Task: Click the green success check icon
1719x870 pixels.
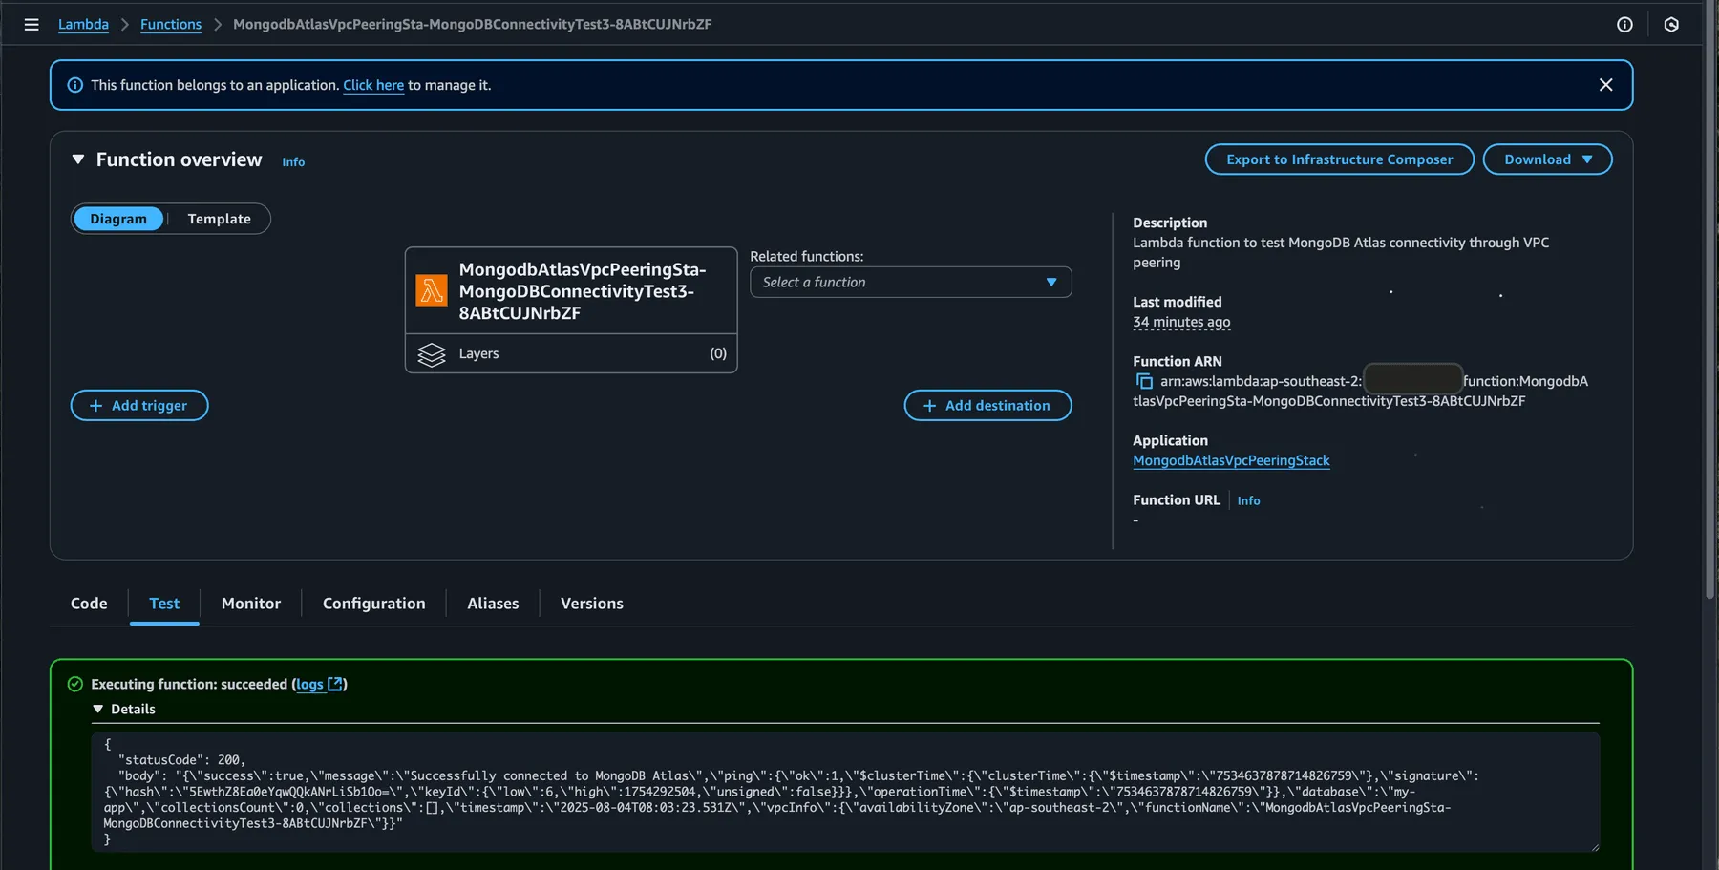Action: tap(75, 684)
